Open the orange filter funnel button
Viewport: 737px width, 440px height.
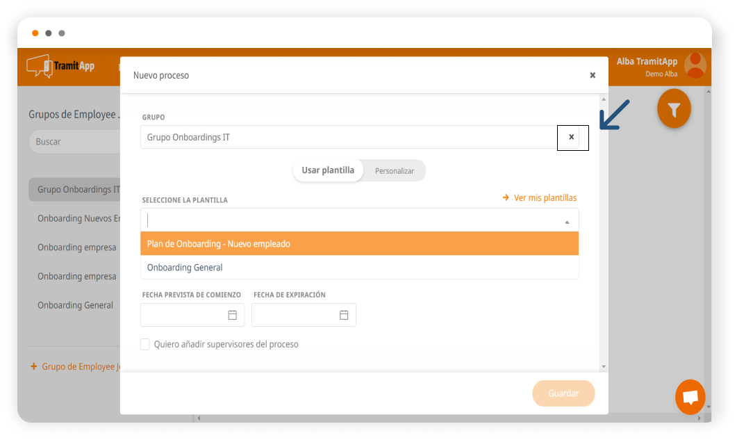[x=674, y=109]
